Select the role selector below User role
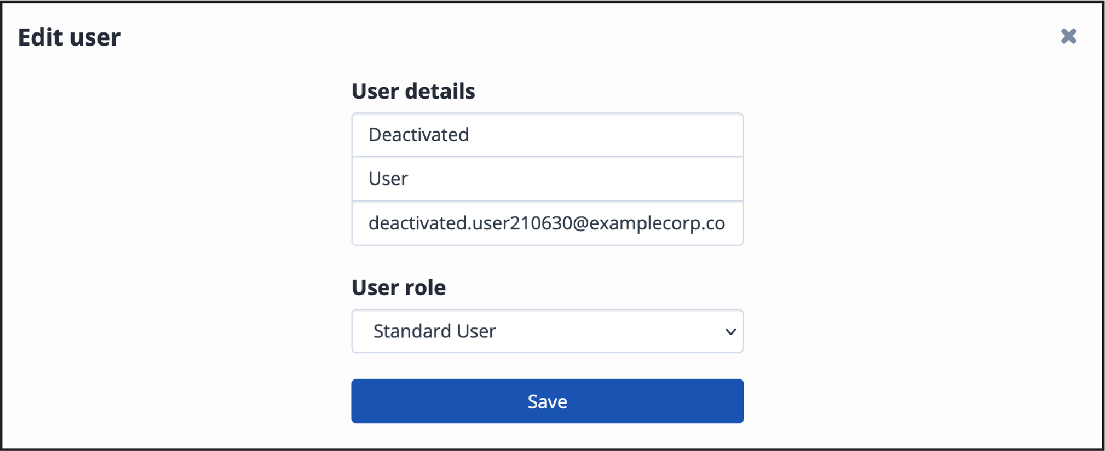This screenshot has height=451, width=1105. 547,331
